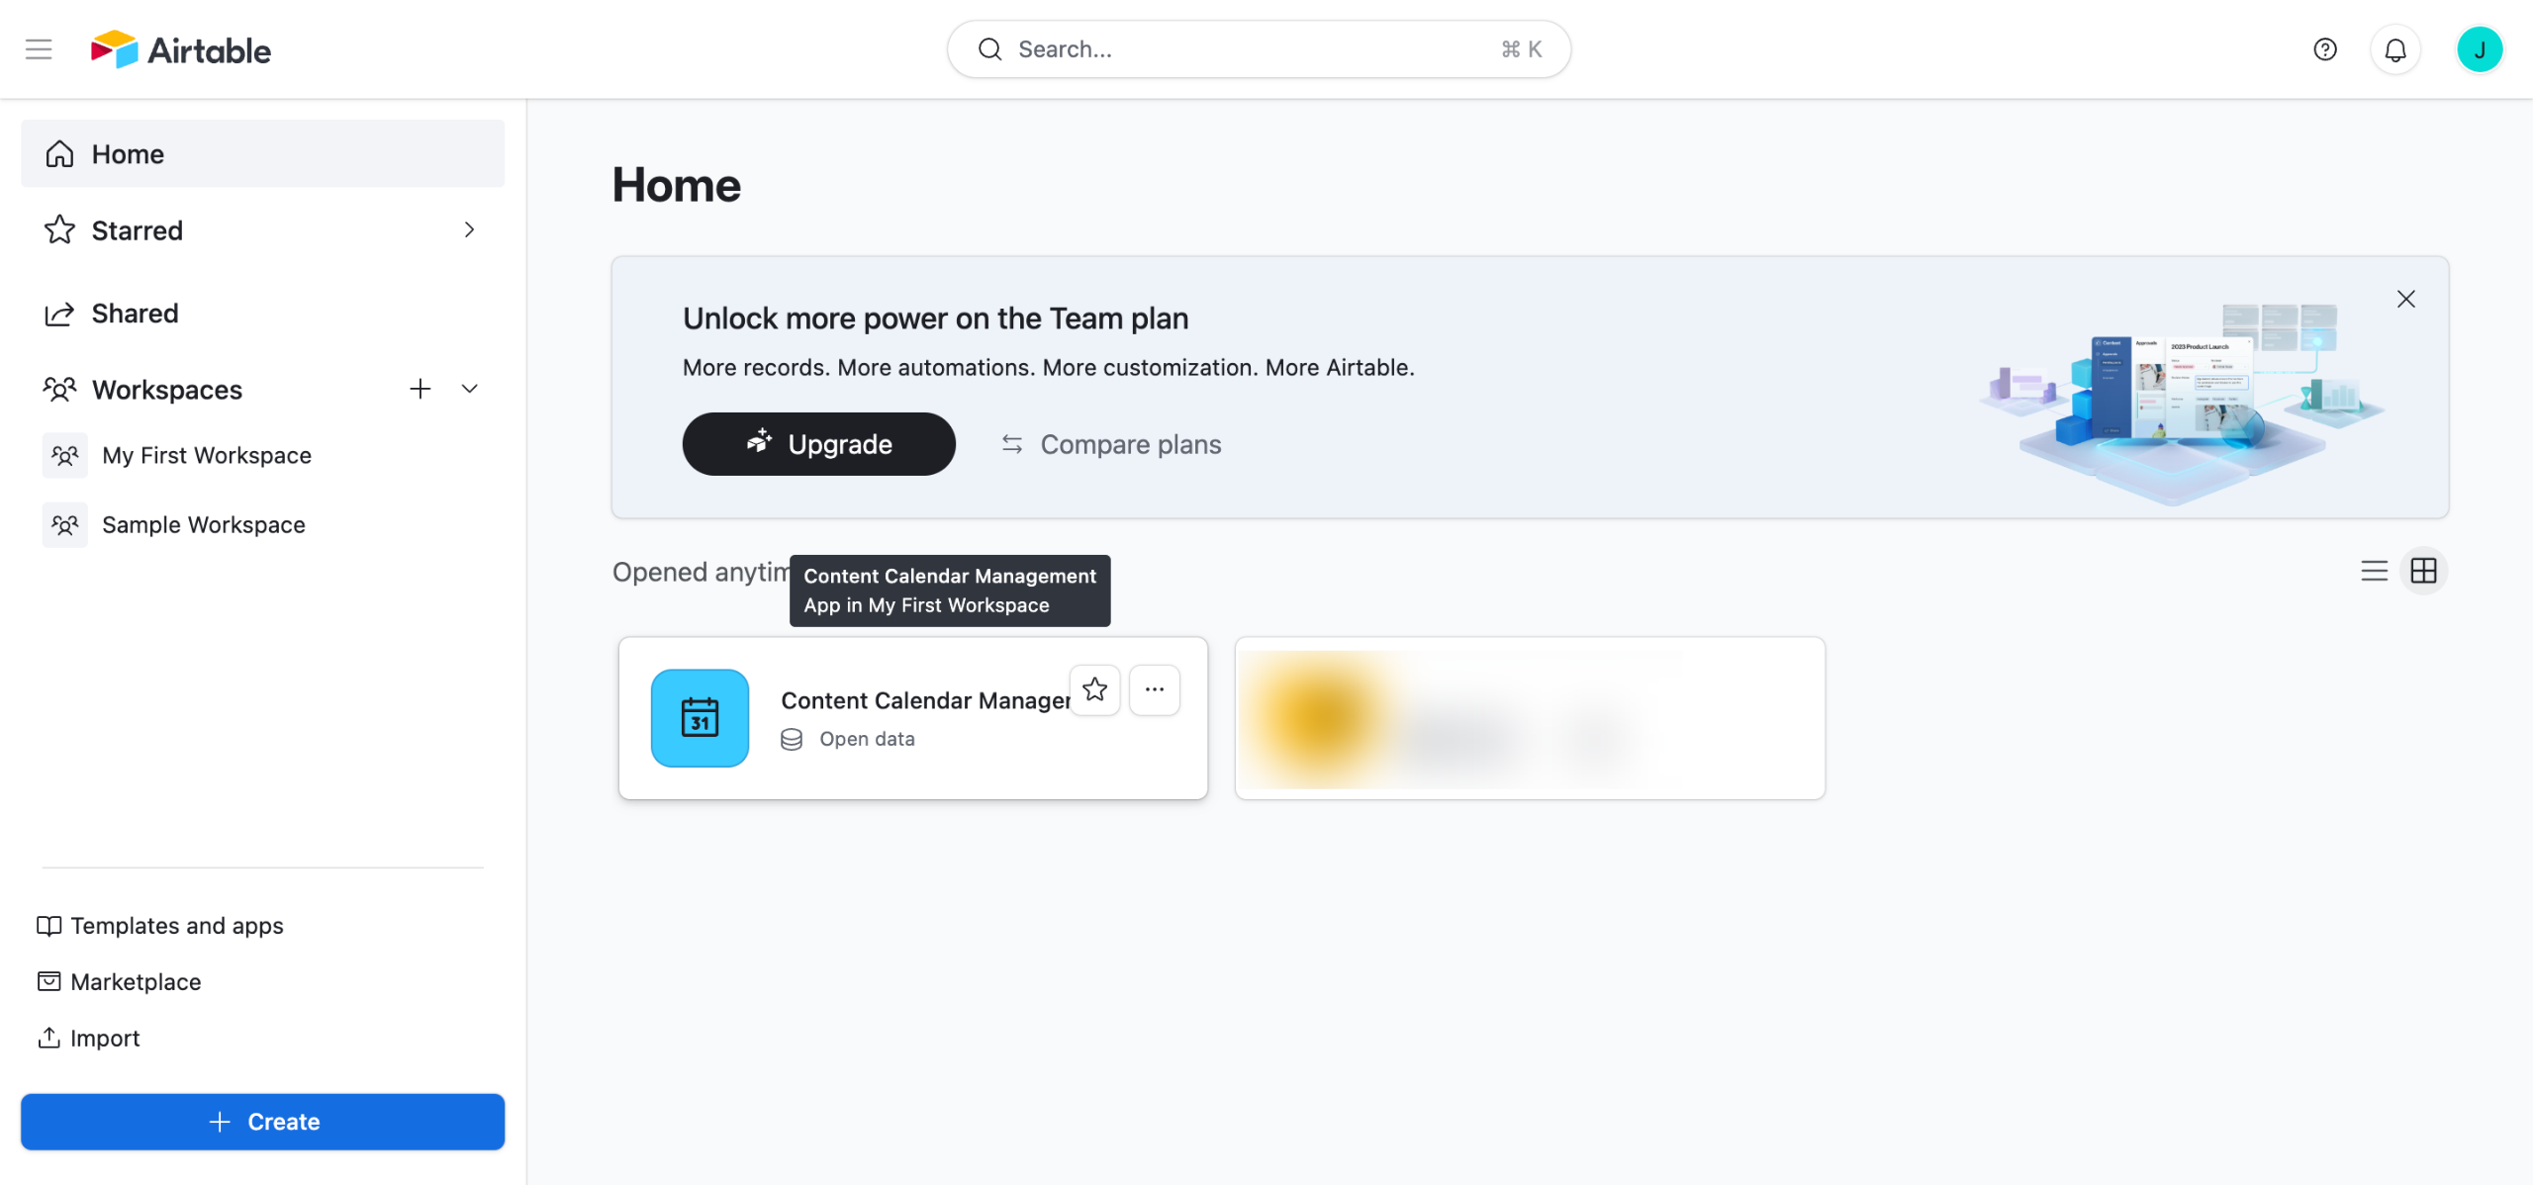The image size is (2533, 1185).
Task: Open notifications bell icon
Action: click(x=2395, y=49)
